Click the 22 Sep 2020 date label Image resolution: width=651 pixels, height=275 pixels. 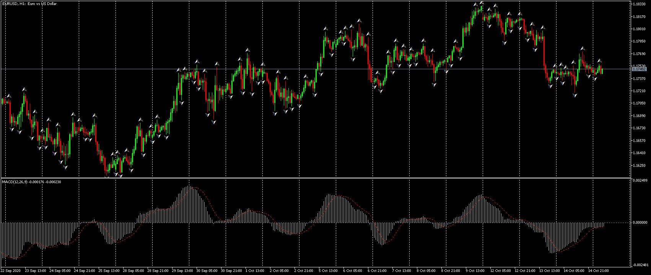tap(10, 271)
